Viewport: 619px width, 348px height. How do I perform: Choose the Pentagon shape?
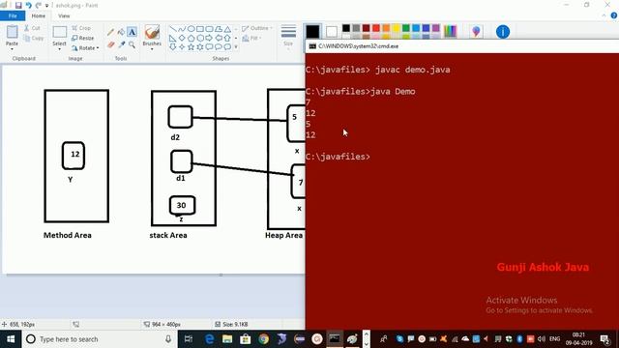click(192, 39)
